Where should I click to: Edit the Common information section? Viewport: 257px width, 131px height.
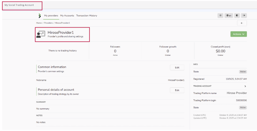click(177, 68)
